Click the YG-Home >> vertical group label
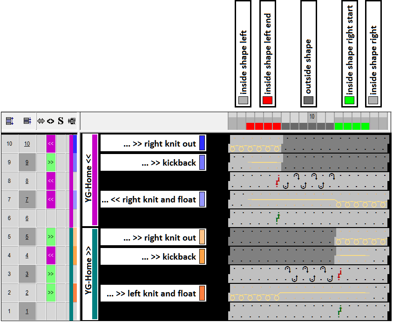This screenshot has width=393, height=322. click(88, 273)
